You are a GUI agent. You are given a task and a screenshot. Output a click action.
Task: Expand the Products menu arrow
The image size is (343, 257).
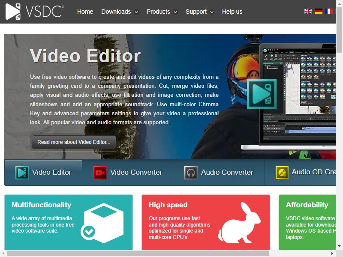pos(175,12)
